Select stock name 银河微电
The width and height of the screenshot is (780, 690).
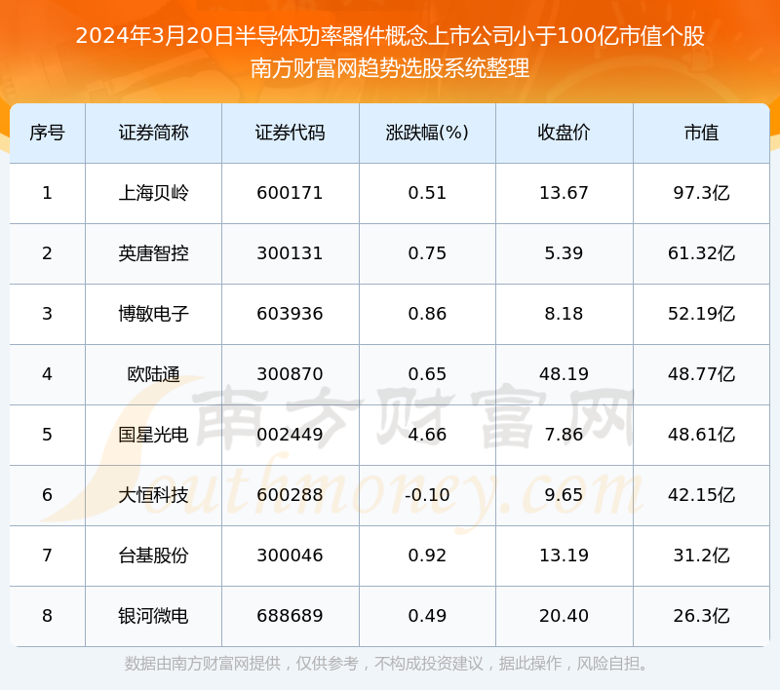[x=153, y=616]
